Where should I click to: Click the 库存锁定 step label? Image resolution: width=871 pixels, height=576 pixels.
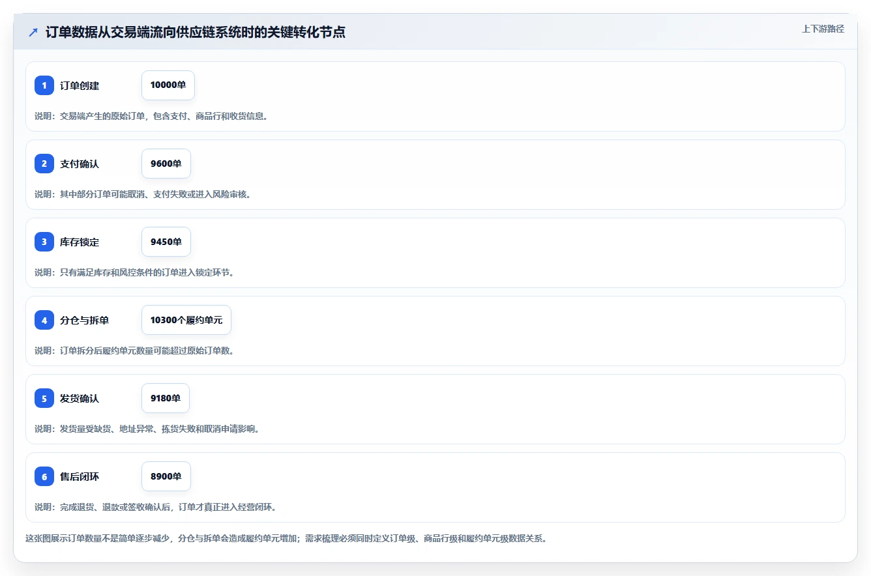tap(80, 242)
